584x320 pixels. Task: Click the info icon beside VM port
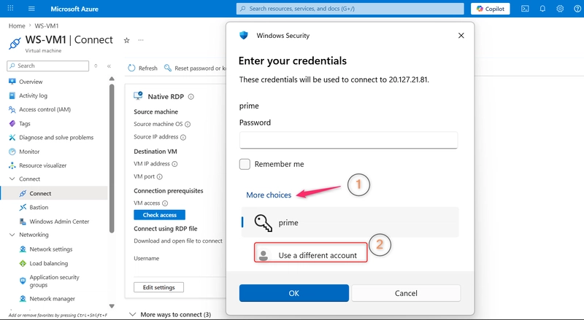click(160, 176)
